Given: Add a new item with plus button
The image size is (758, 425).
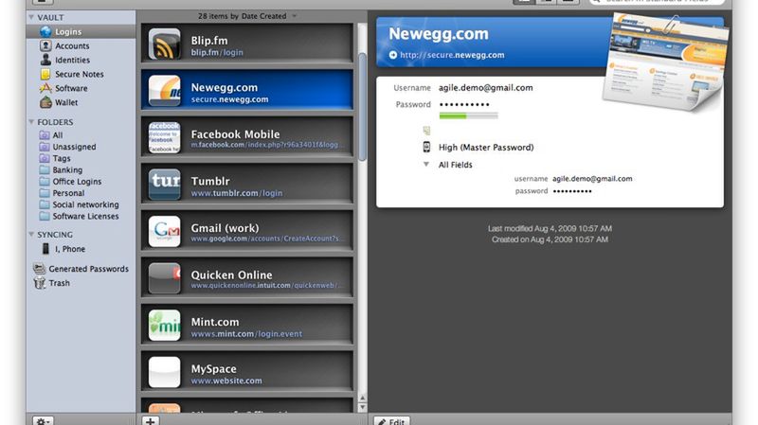Looking at the screenshot, I should click(x=151, y=420).
